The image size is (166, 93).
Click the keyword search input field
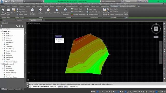[111, 1]
